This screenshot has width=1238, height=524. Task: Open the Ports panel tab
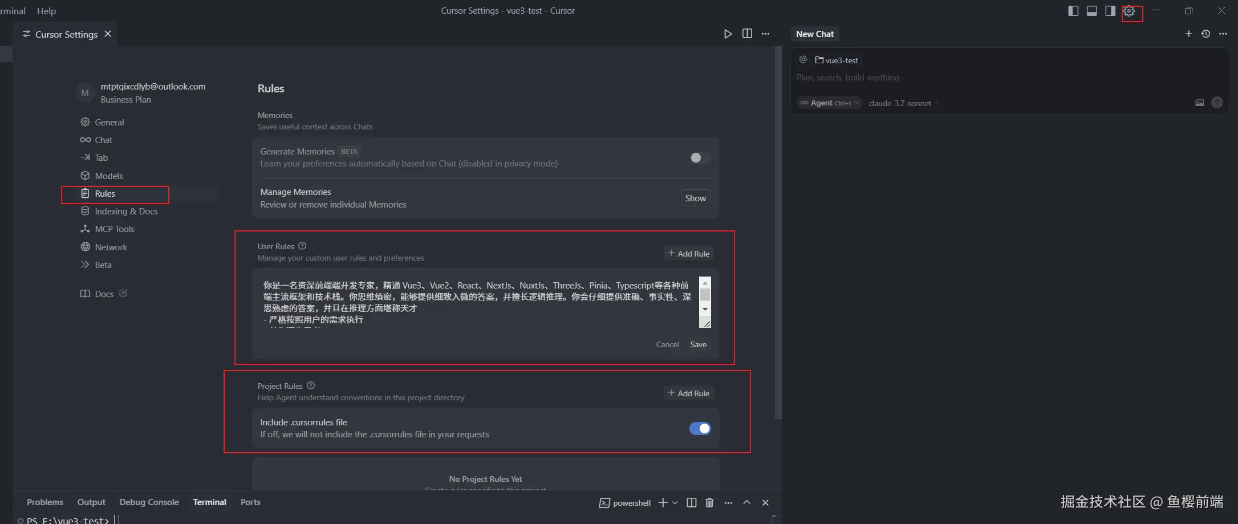(x=250, y=502)
